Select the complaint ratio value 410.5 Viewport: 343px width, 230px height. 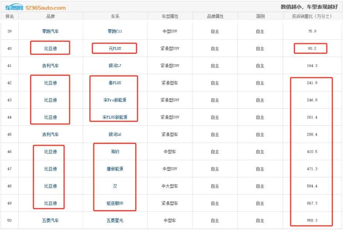[312, 152]
